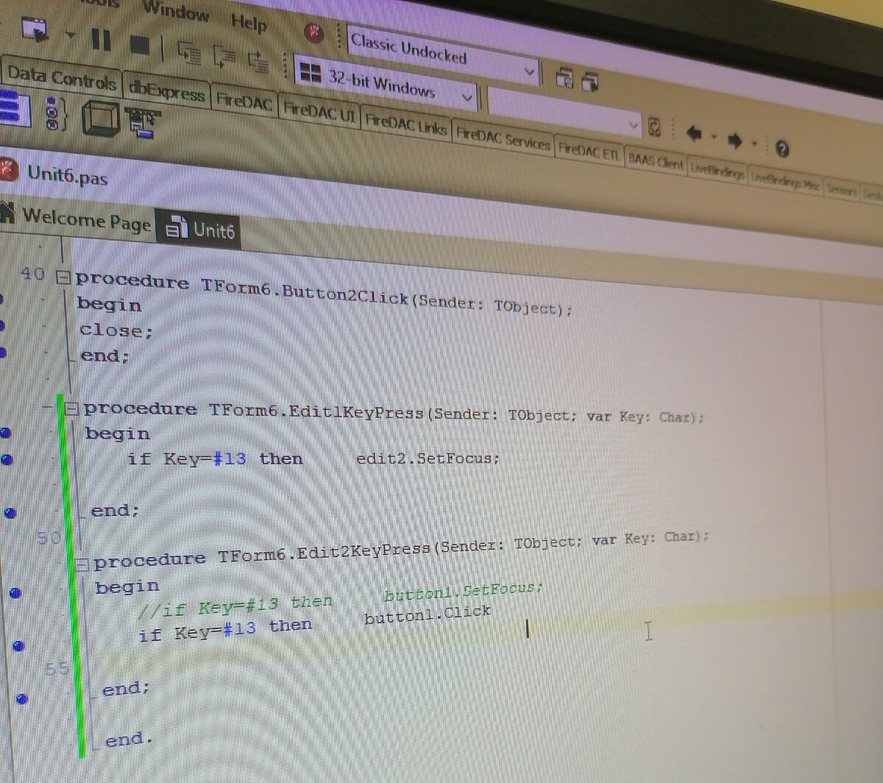The width and height of the screenshot is (883, 783).
Task: Open the small arrow beside the run icon
Action: click(x=70, y=34)
